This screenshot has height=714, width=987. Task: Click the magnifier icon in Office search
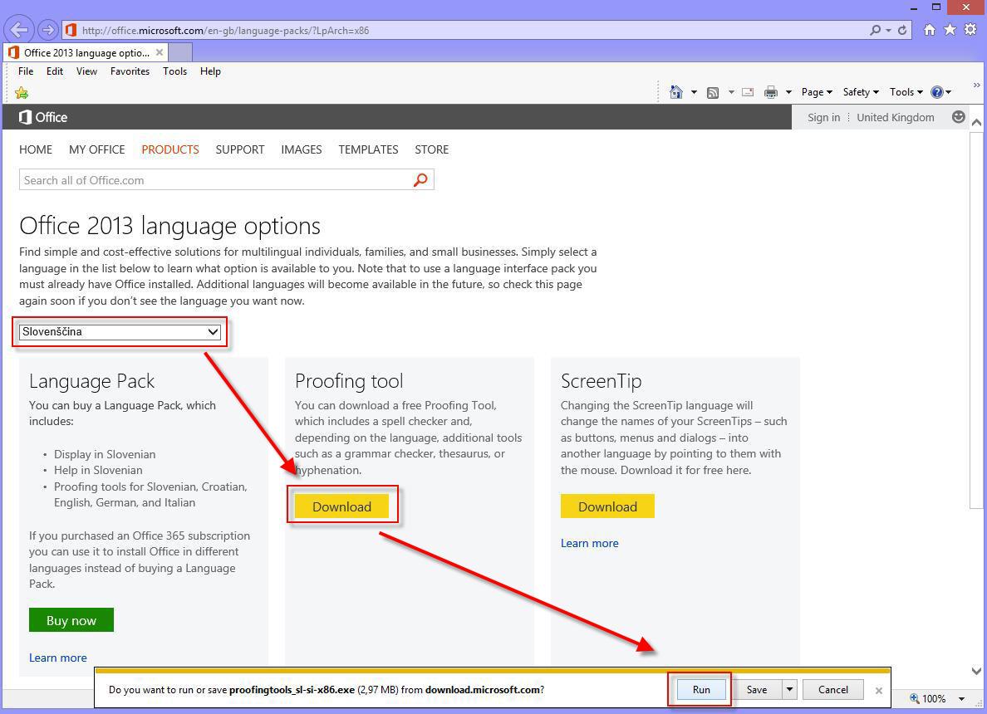tap(420, 179)
